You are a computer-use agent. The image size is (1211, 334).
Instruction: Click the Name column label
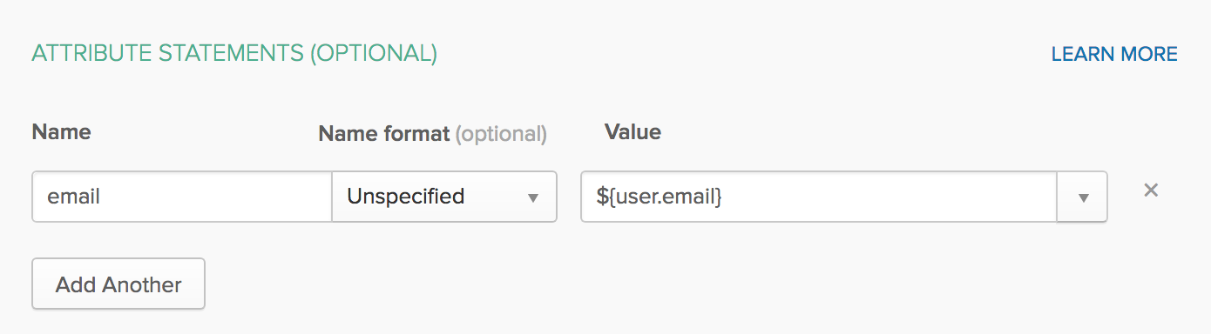[x=61, y=132]
